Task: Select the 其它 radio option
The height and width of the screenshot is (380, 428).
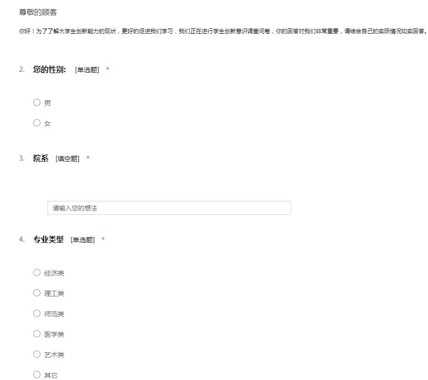Action: click(37, 374)
